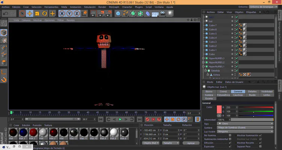Open the Sombra shadow type dropdown
Screen dimensions: 282x150
[x=245, y=128]
